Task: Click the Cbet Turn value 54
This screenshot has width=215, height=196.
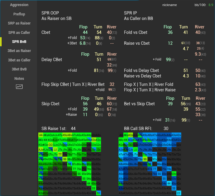Action: pyautogui.click(x=99, y=32)
